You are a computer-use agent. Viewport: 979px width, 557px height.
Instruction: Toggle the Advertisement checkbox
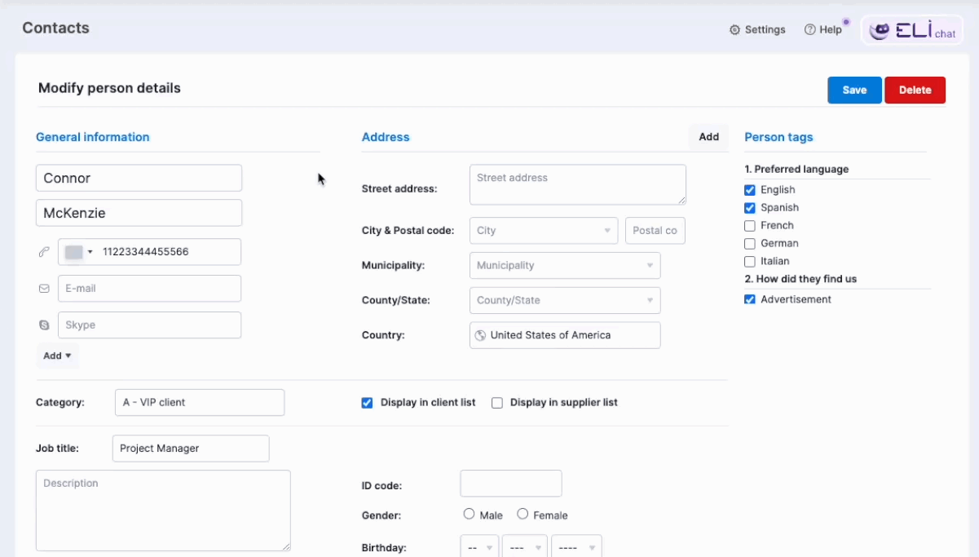750,299
